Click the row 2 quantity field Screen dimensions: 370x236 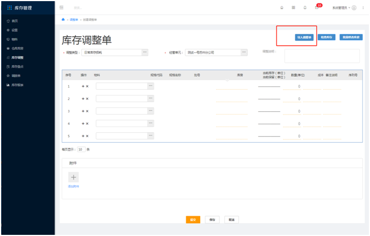292,99
